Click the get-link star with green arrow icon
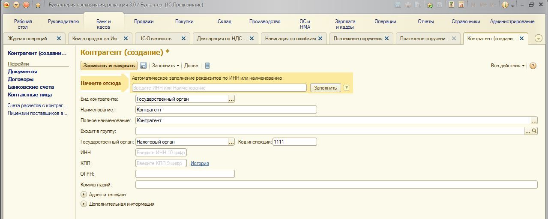Screen dimensions: 548x219 [x=430, y=5]
